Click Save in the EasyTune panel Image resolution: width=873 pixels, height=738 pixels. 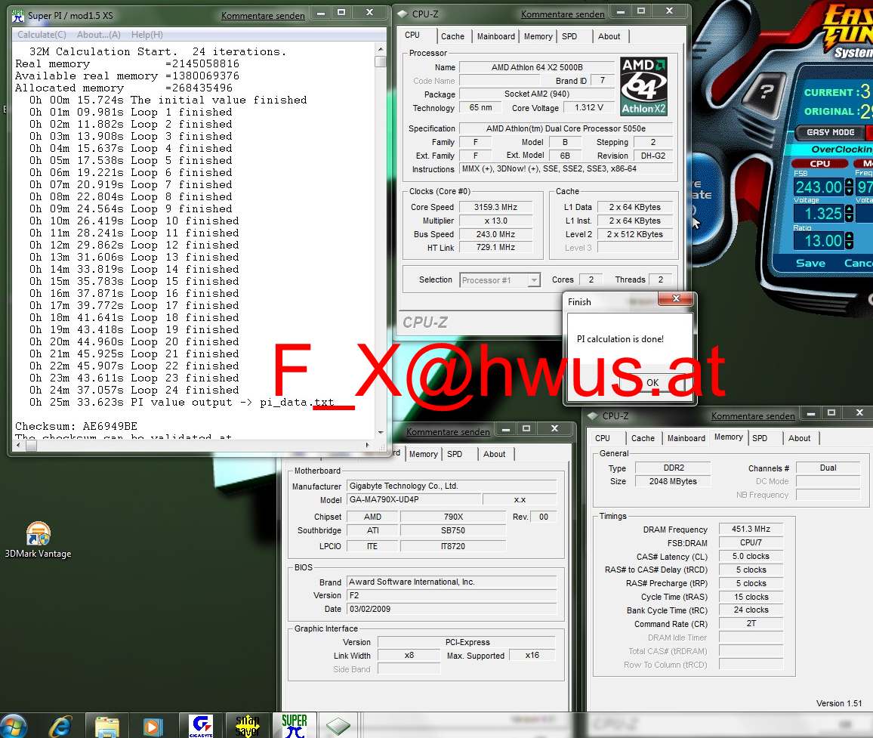[x=810, y=263]
